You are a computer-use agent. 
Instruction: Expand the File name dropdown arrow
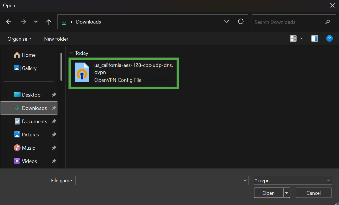pos(245,180)
